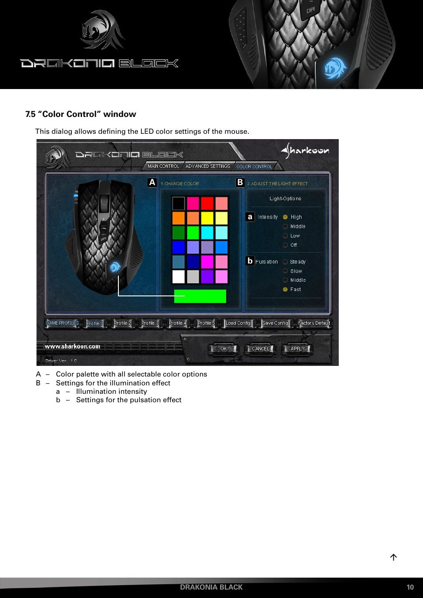Click the Sharkoon logo in the dialog
Screen dimensions: 423x598
(305, 151)
